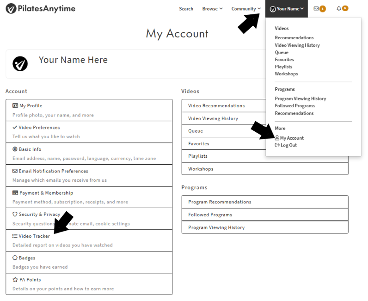This screenshot has height=301, width=368.
Task: Click the 'Your Name Here' heading
Action: coord(73,60)
